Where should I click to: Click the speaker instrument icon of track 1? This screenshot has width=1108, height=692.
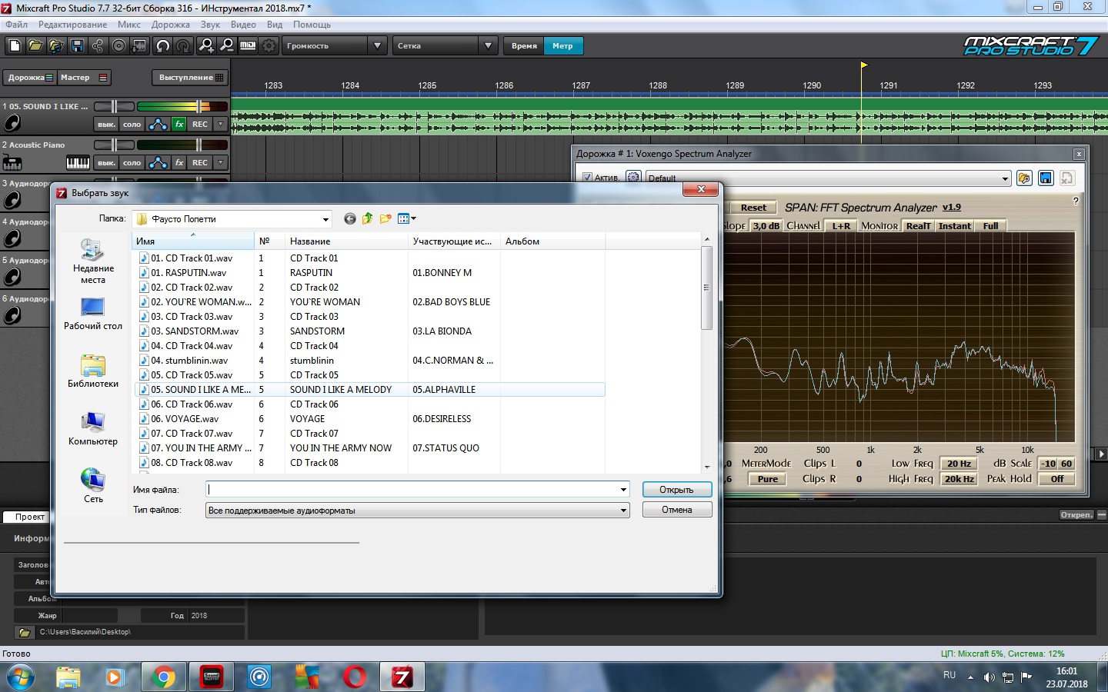(x=12, y=123)
